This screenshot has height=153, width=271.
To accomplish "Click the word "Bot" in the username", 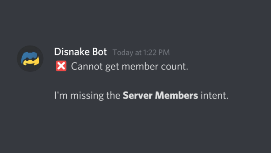I will [100, 52].
